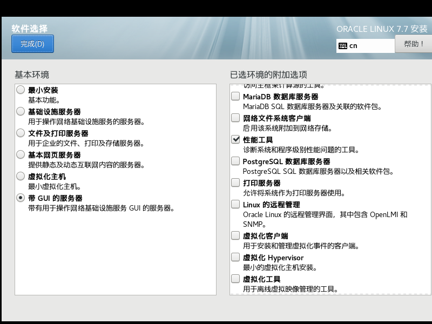Click the keyboard icon beside cn layout
This screenshot has width=432, height=324.
pos(343,46)
